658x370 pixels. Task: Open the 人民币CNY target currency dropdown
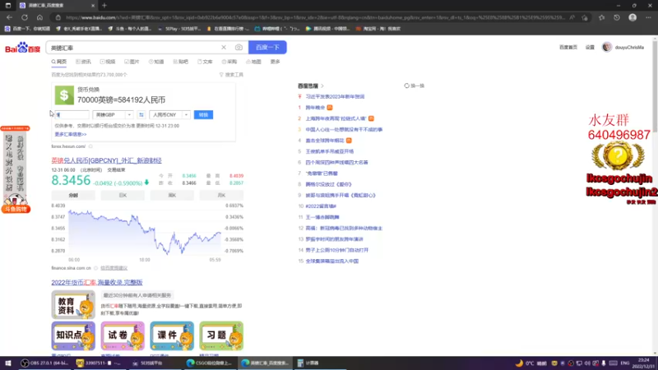pyautogui.click(x=169, y=114)
